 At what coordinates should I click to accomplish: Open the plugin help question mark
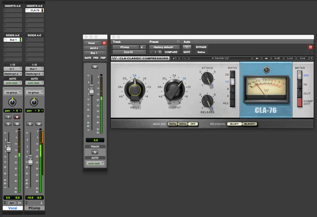pyautogui.click(x=311, y=58)
